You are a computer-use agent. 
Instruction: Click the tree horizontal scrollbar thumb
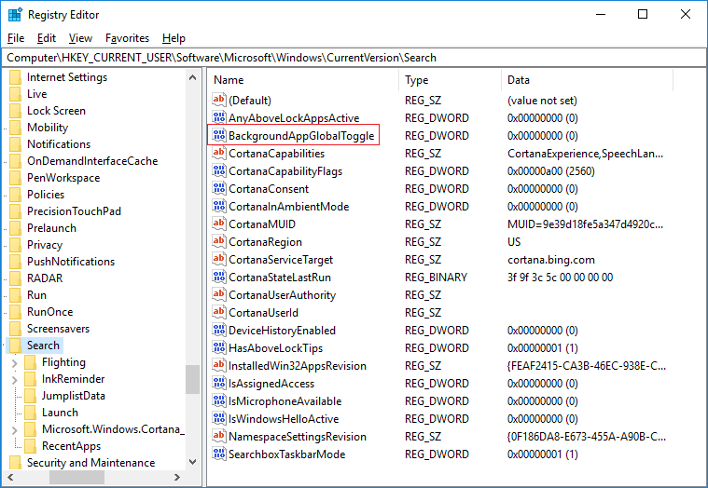tap(76, 477)
